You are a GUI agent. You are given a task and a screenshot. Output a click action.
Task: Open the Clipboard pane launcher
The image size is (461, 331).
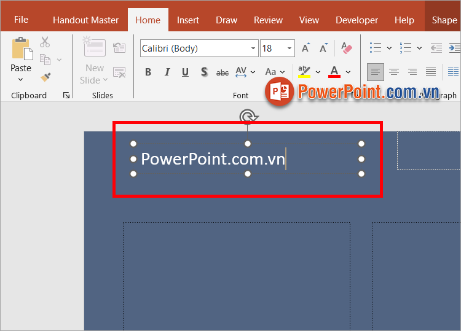66,95
